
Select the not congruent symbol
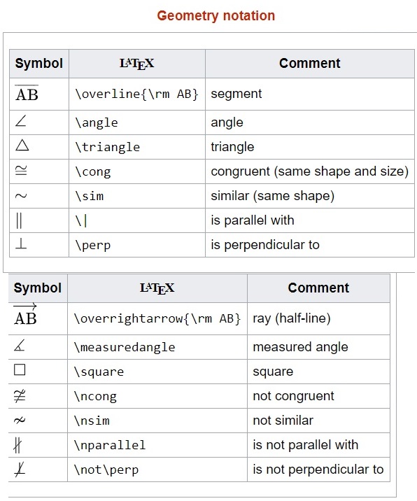[20, 396]
